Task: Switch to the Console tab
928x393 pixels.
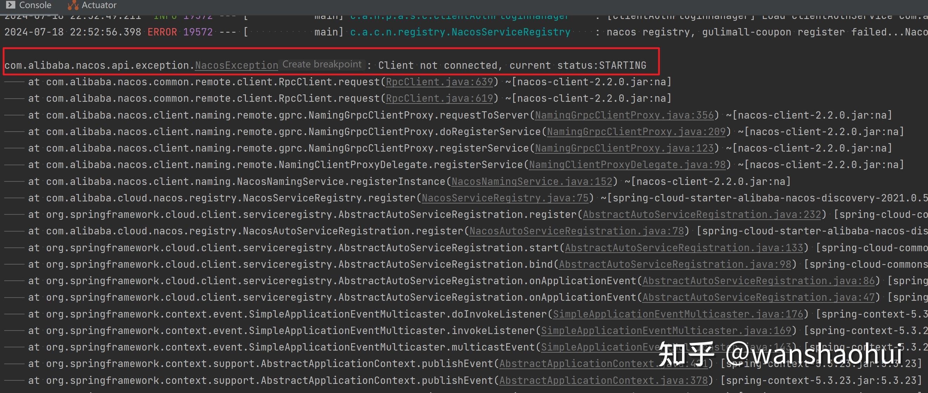Action: pyautogui.click(x=28, y=5)
